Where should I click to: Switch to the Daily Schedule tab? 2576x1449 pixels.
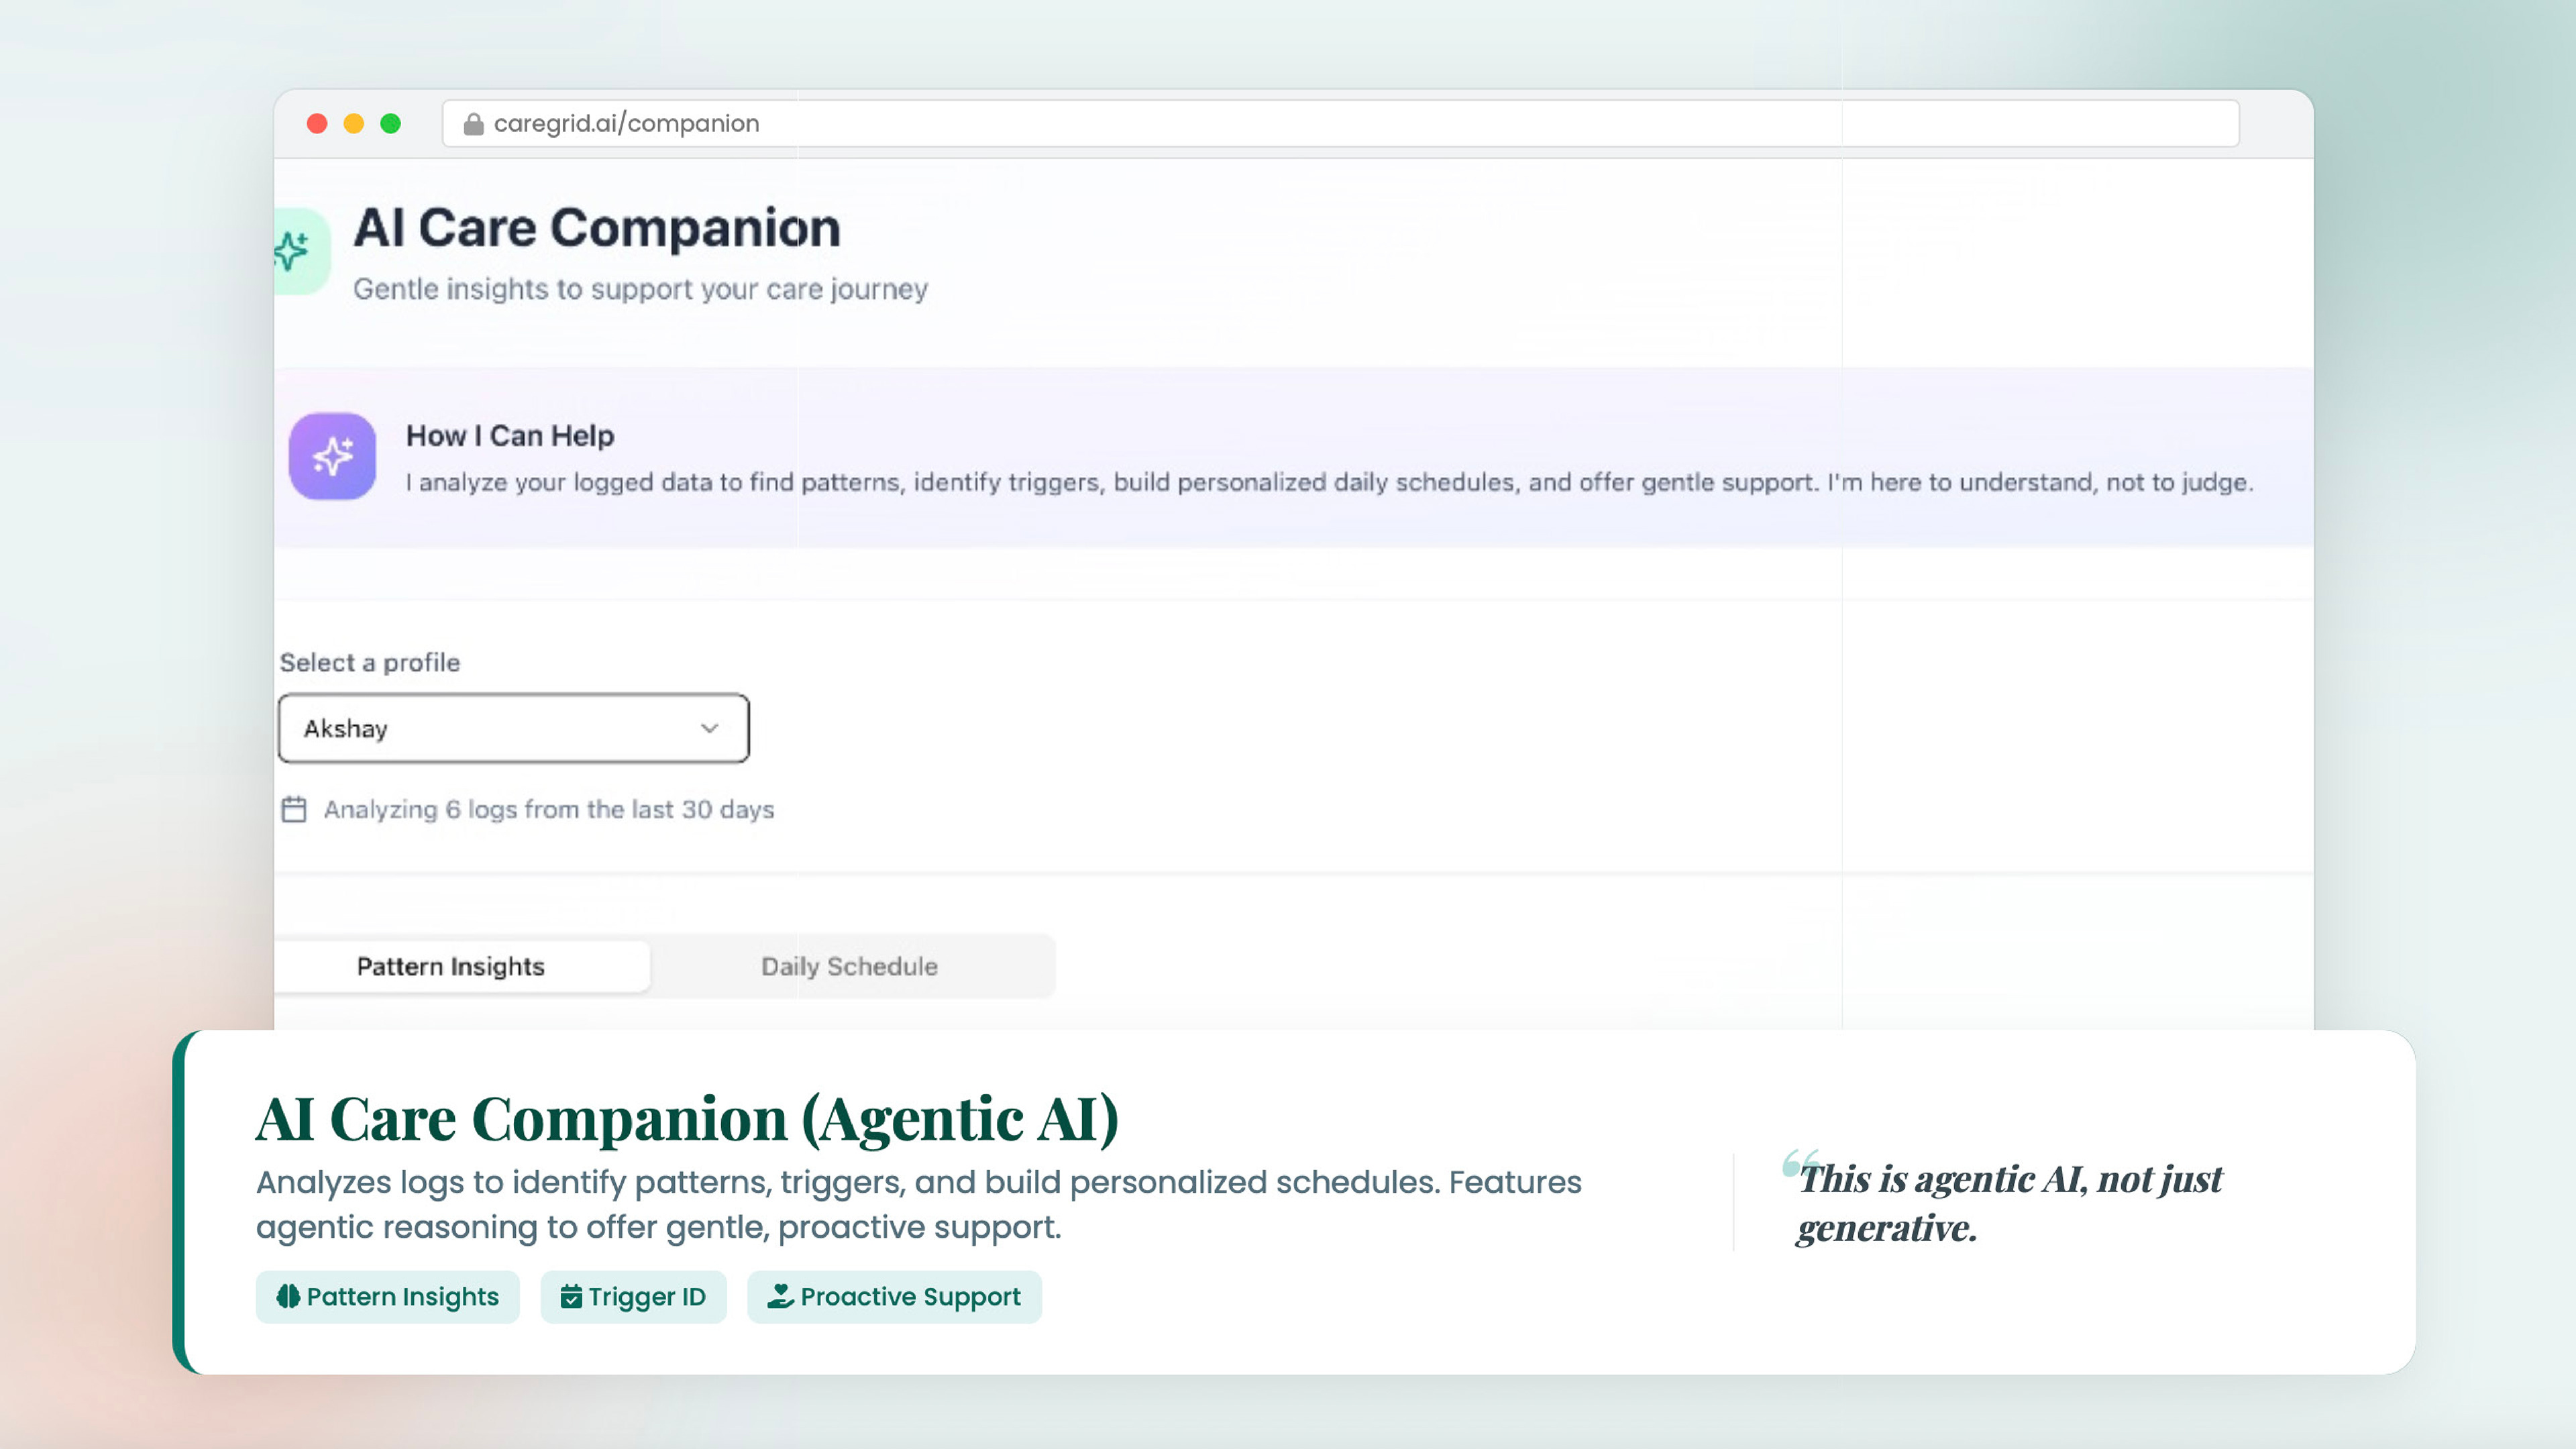point(849,966)
